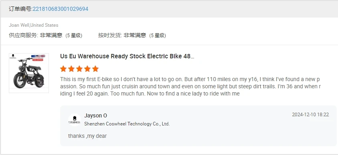Click the 'thanks ,my dear' reply text

click(87, 136)
